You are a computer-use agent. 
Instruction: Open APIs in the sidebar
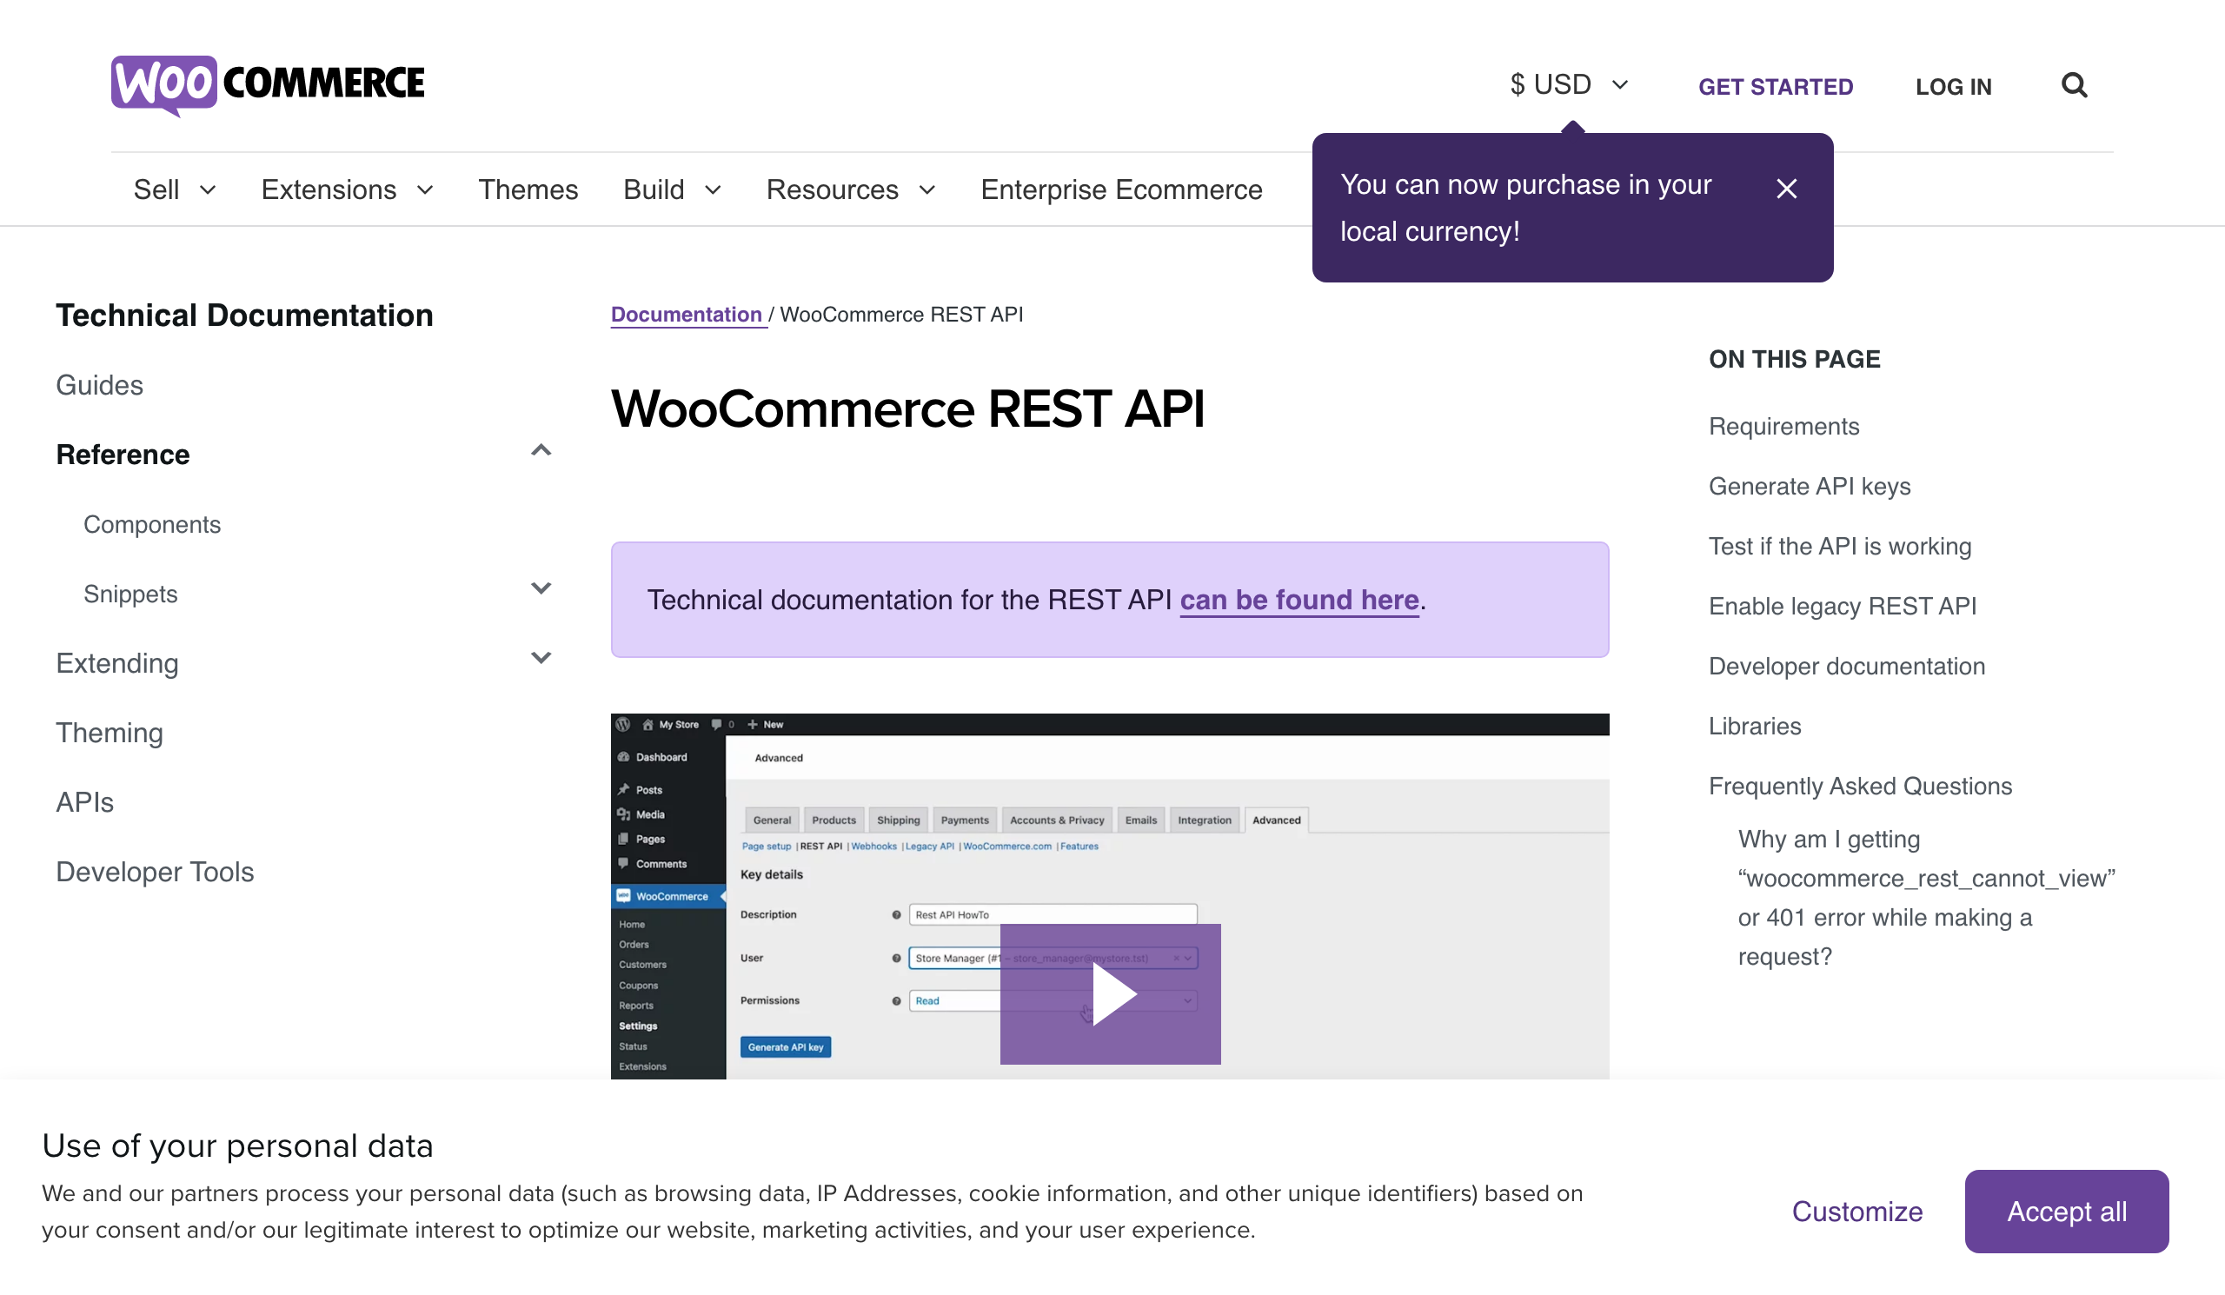pos(85,802)
